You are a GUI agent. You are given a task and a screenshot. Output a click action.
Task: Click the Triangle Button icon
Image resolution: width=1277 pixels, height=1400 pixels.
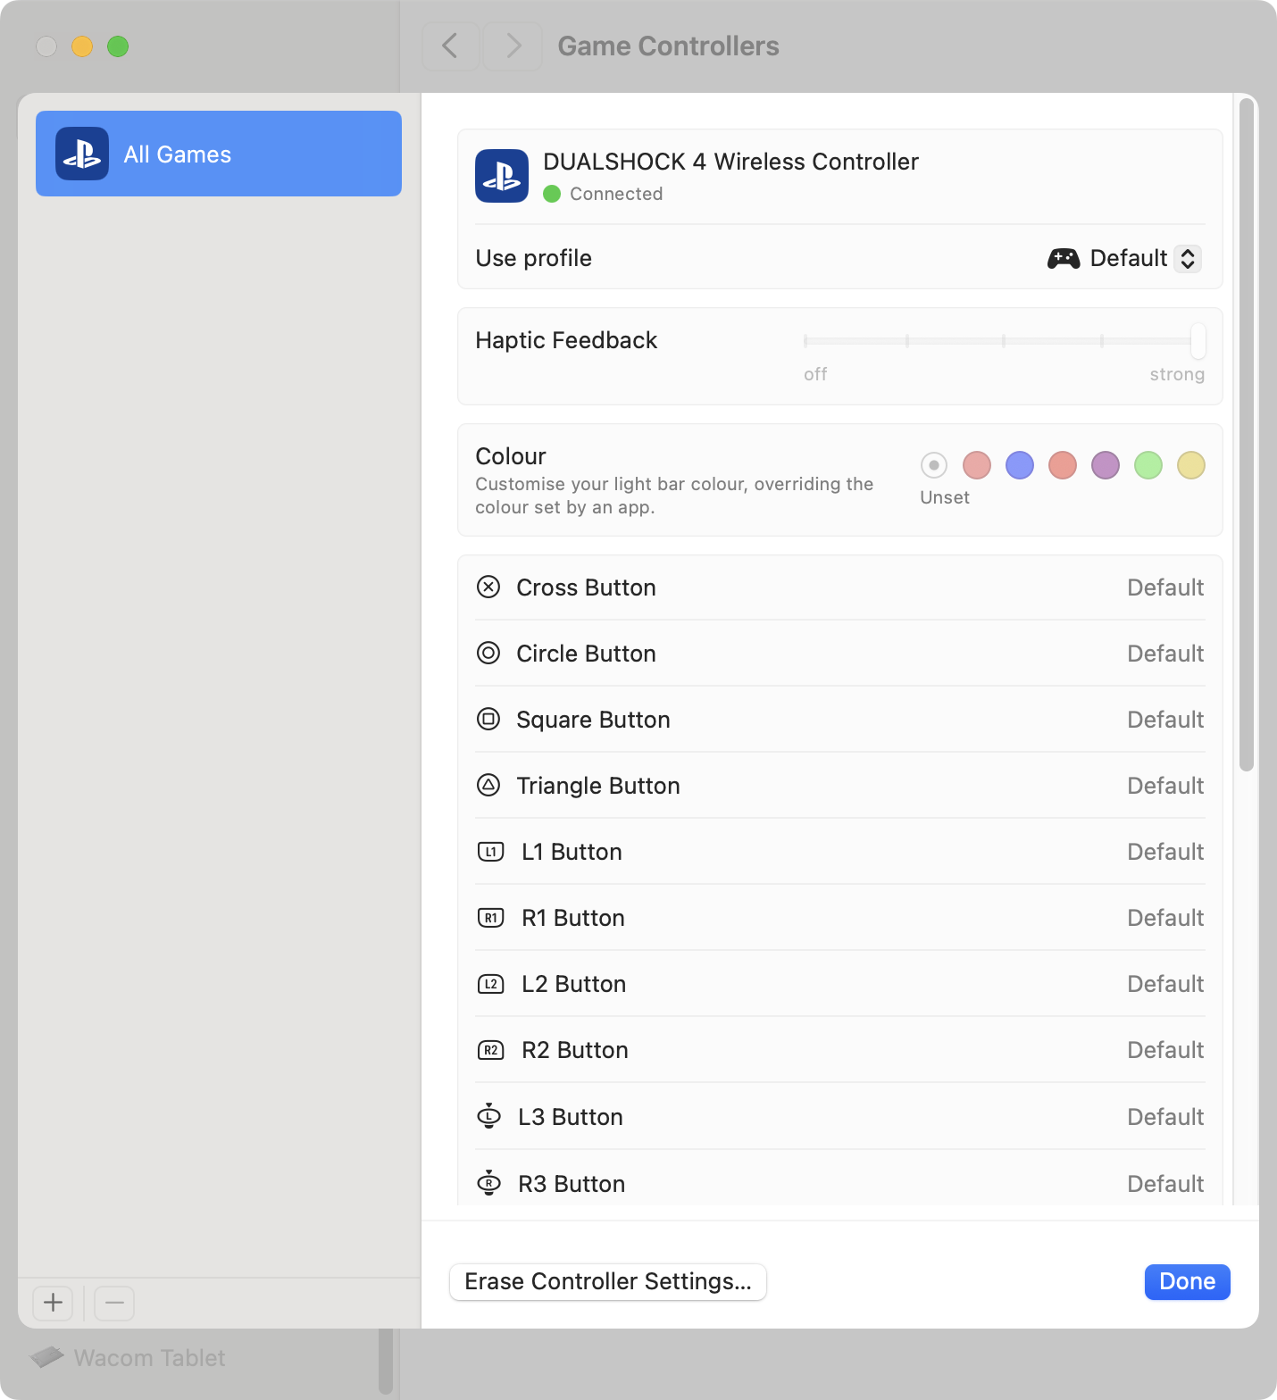pyautogui.click(x=488, y=785)
